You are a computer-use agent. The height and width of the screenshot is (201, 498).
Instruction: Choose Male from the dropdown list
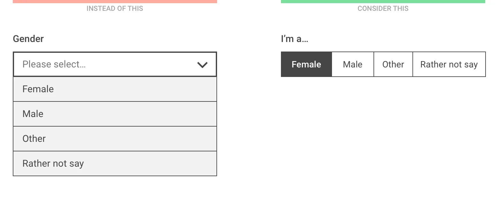point(115,114)
